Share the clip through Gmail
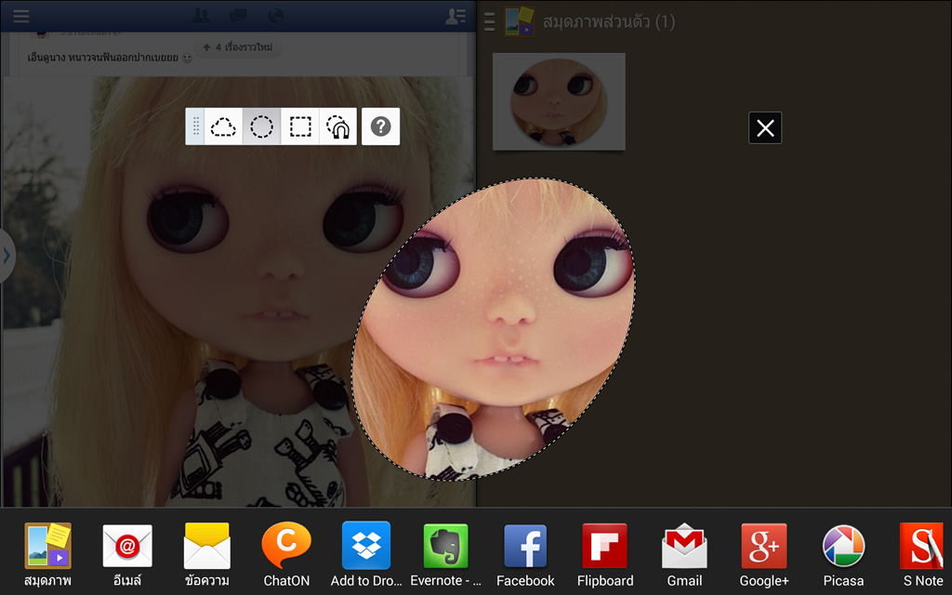 click(x=684, y=555)
